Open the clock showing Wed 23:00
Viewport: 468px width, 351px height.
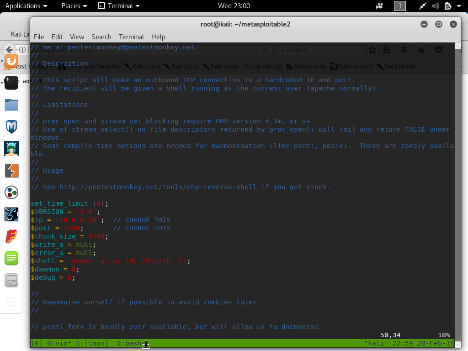234,6
